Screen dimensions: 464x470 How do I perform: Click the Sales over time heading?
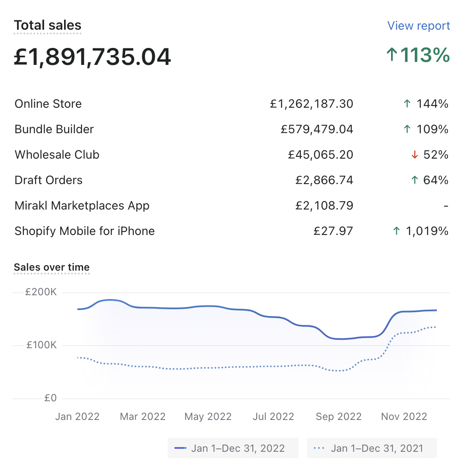(52, 267)
